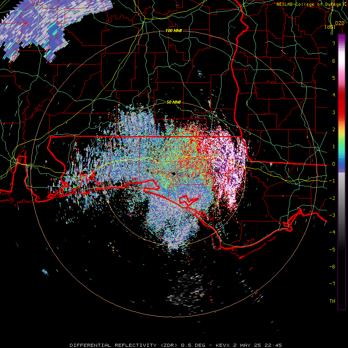The height and width of the screenshot is (348, 348).
Task: Click the -2 value on the color scale
Action: click(332, 198)
